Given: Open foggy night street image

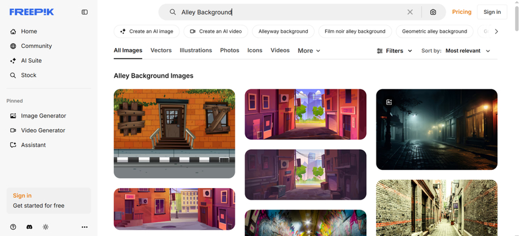Looking at the screenshot, I should (437, 129).
